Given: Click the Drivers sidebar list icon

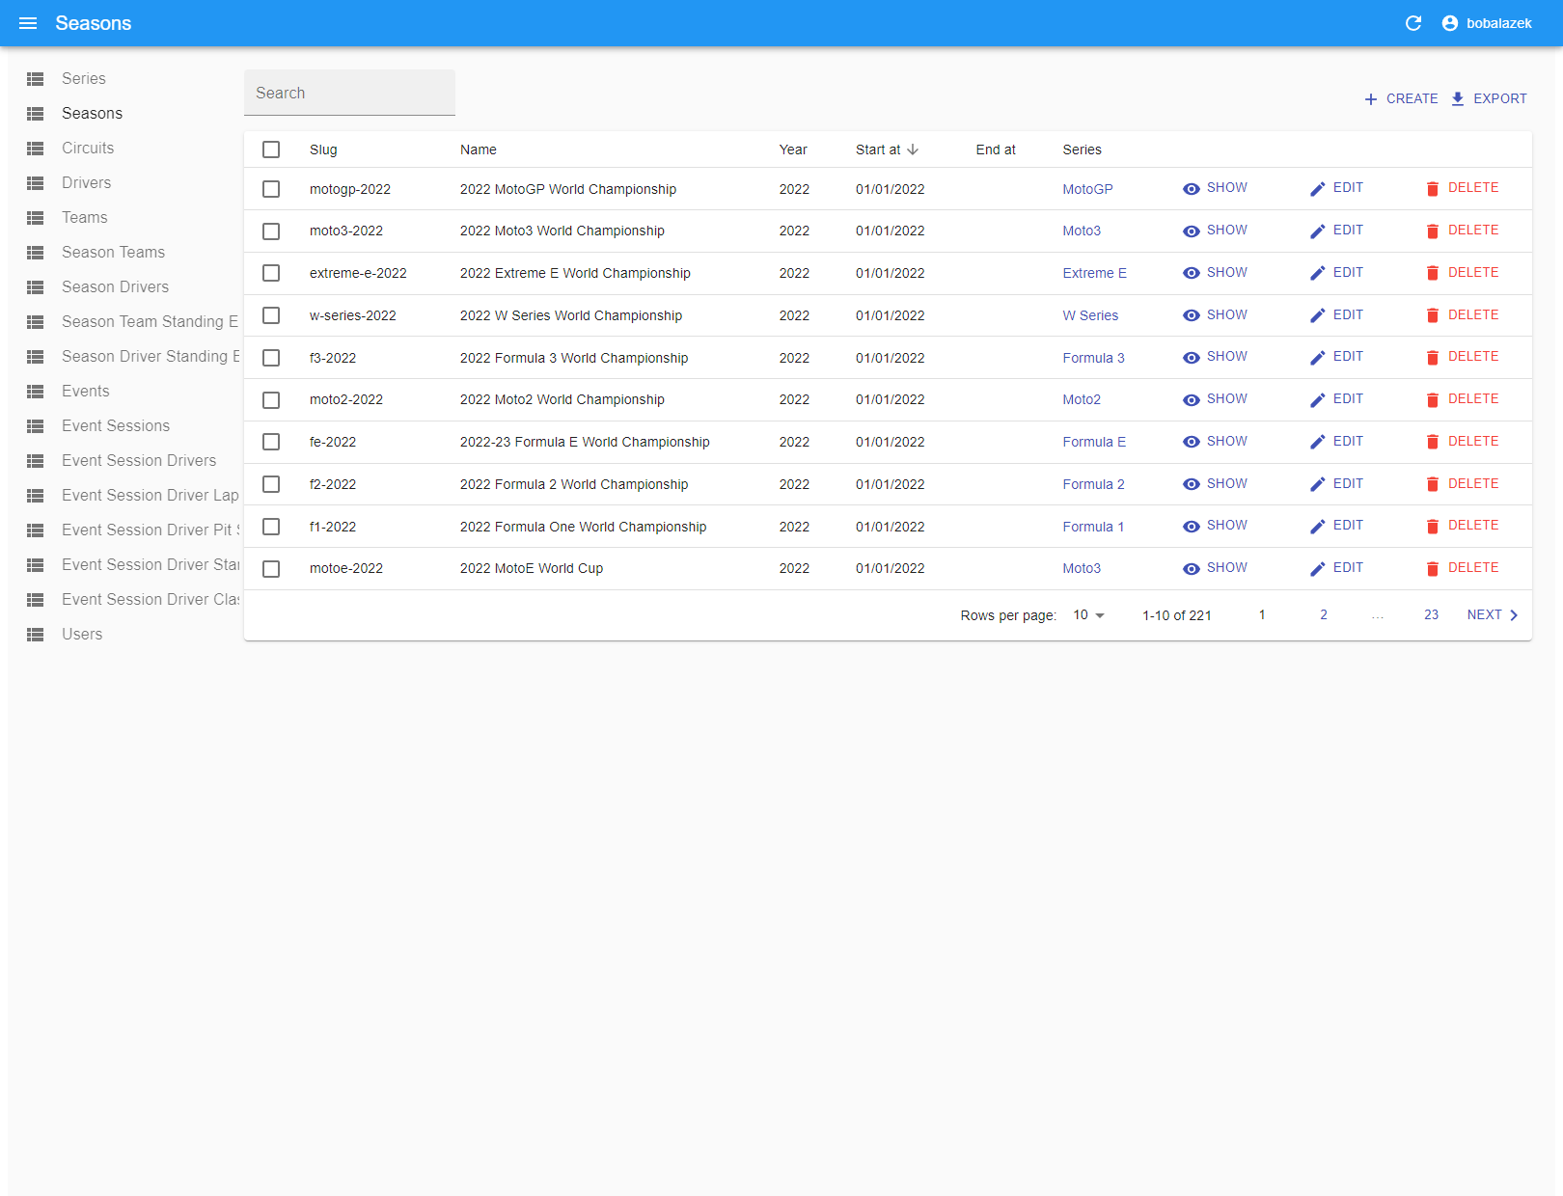Looking at the screenshot, I should 36,183.
